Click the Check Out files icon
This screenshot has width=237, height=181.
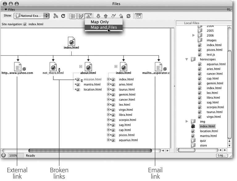[x=113, y=15]
